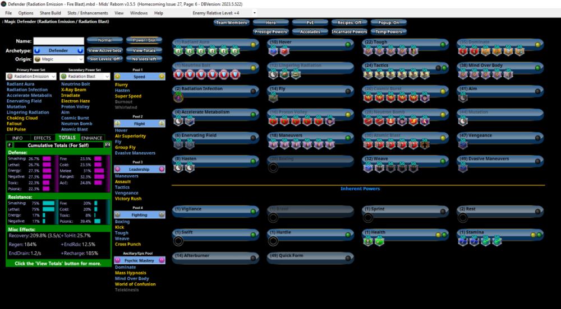Click the first enhancement icon under Hover
Image resolution: width=561 pixels, height=309 pixels.
click(273, 51)
